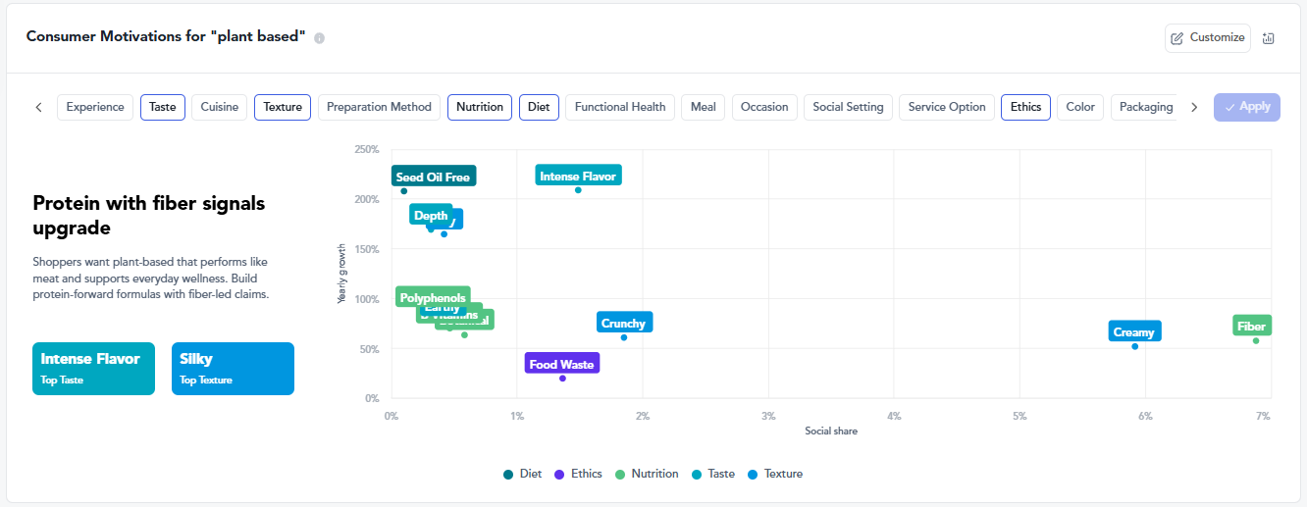
Task: Deselect the Nutrition category chip
Action: point(480,107)
